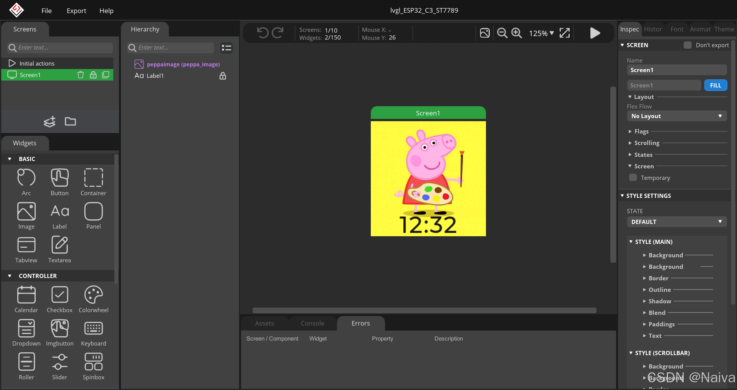Select the Button widget

[x=59, y=182]
